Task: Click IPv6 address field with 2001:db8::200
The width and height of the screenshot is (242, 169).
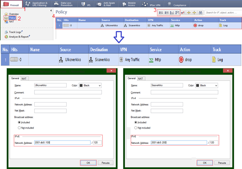Action: click(179, 143)
